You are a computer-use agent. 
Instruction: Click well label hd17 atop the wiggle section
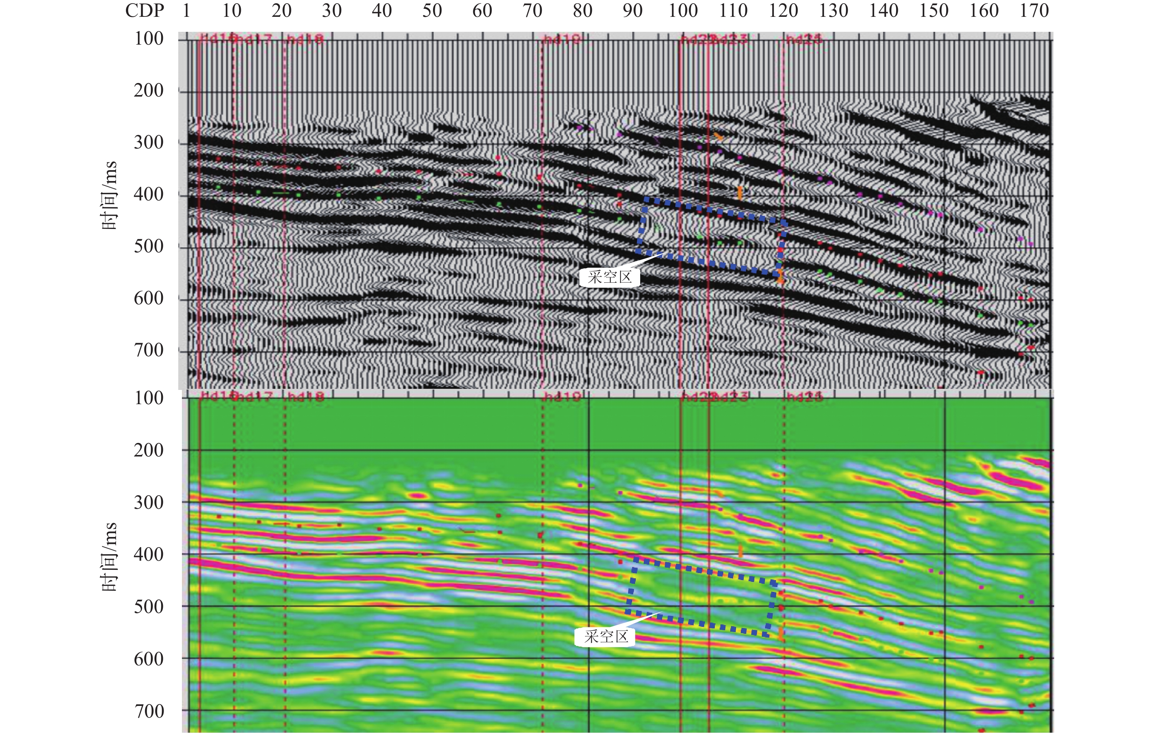[x=254, y=39]
